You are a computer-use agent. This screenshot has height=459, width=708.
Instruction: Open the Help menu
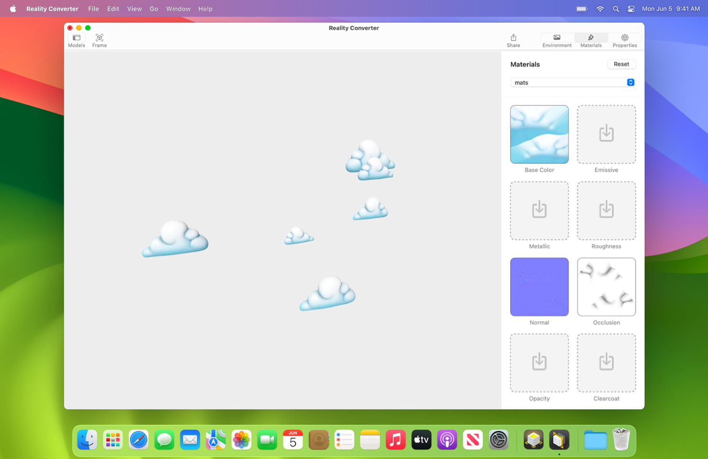pos(205,9)
